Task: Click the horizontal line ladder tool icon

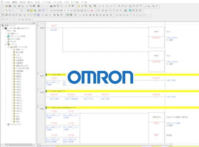Action: [68, 10]
